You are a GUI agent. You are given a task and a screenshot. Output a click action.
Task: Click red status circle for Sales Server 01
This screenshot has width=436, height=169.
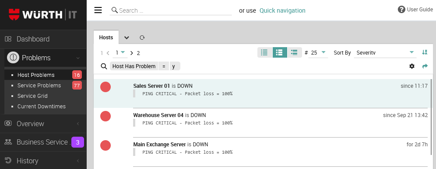pyautogui.click(x=105, y=87)
